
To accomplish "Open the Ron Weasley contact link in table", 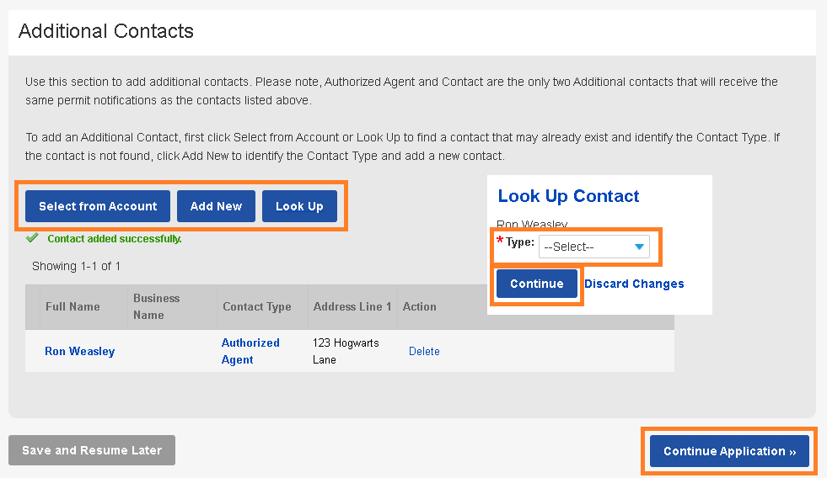I will (79, 351).
